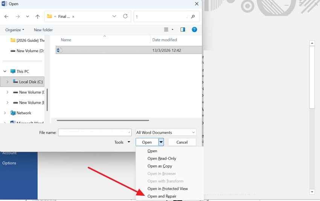The height and width of the screenshot is (201, 320).
Task: Go back with the left arrow
Action: [x=6, y=17]
